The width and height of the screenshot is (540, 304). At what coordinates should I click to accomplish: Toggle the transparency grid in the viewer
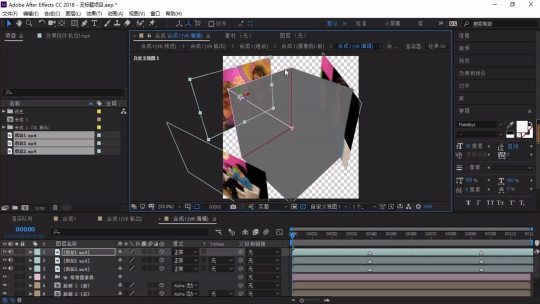(x=303, y=206)
